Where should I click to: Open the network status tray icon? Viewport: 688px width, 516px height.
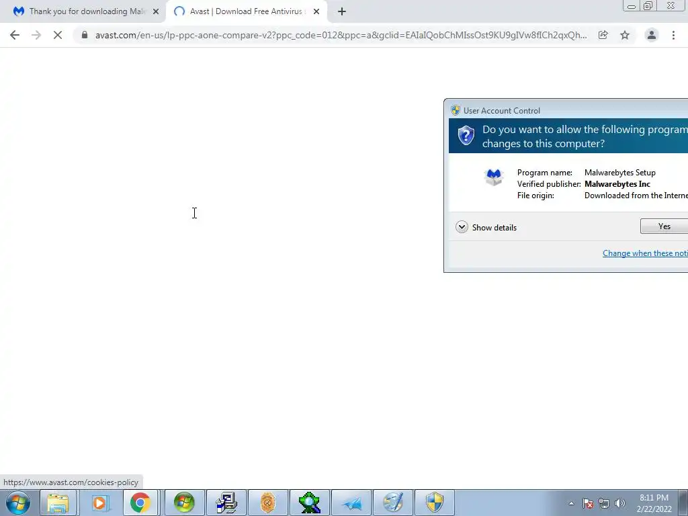(604, 503)
